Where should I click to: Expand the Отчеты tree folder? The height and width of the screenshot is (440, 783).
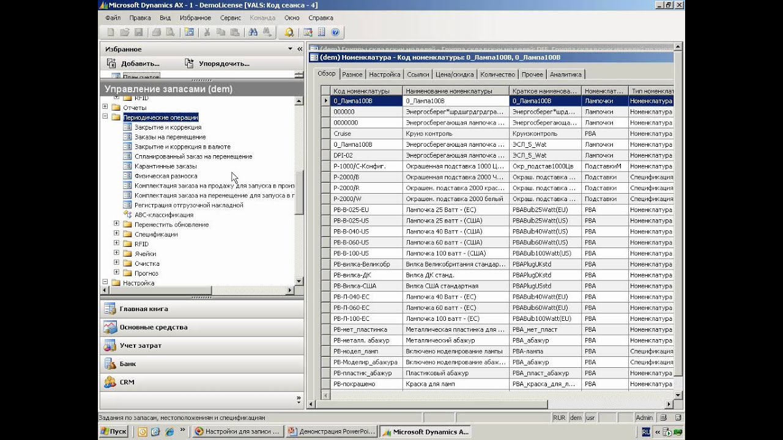click(x=105, y=107)
